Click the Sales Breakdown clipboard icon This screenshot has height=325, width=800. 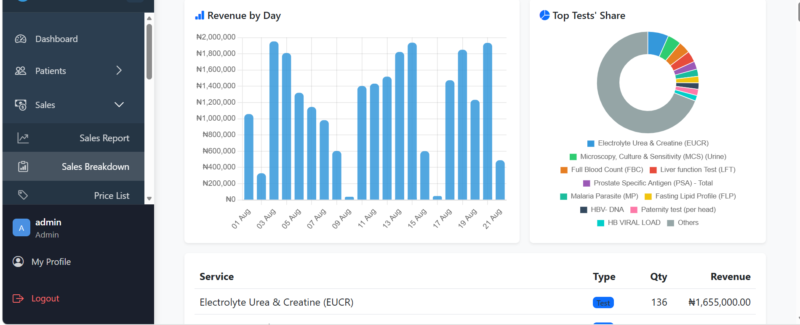[x=23, y=166]
